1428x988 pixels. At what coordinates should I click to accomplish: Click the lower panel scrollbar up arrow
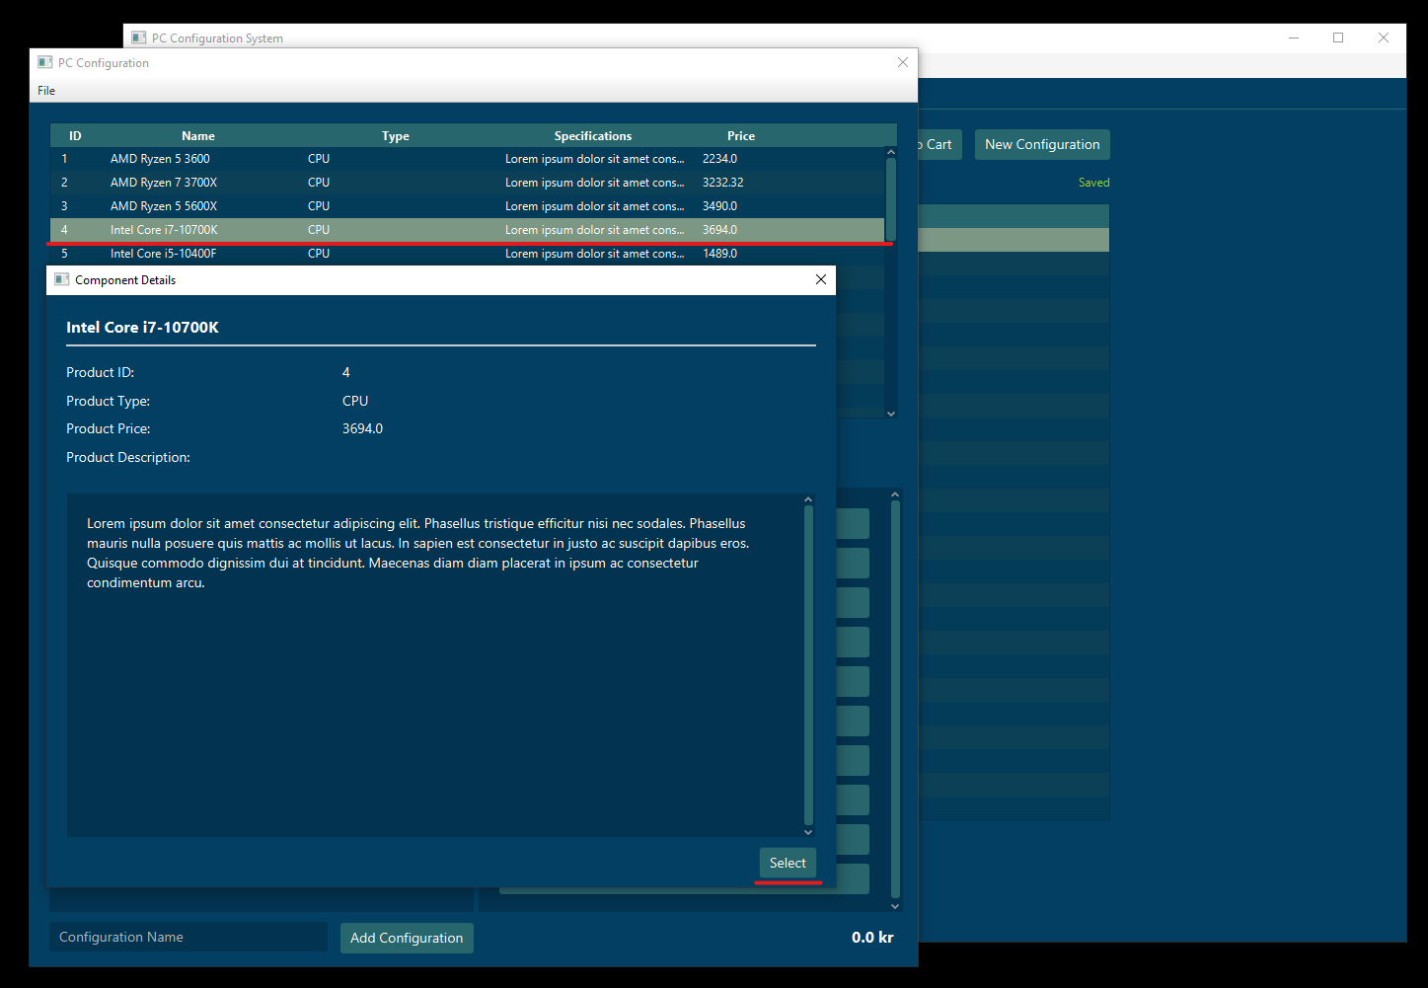895,494
